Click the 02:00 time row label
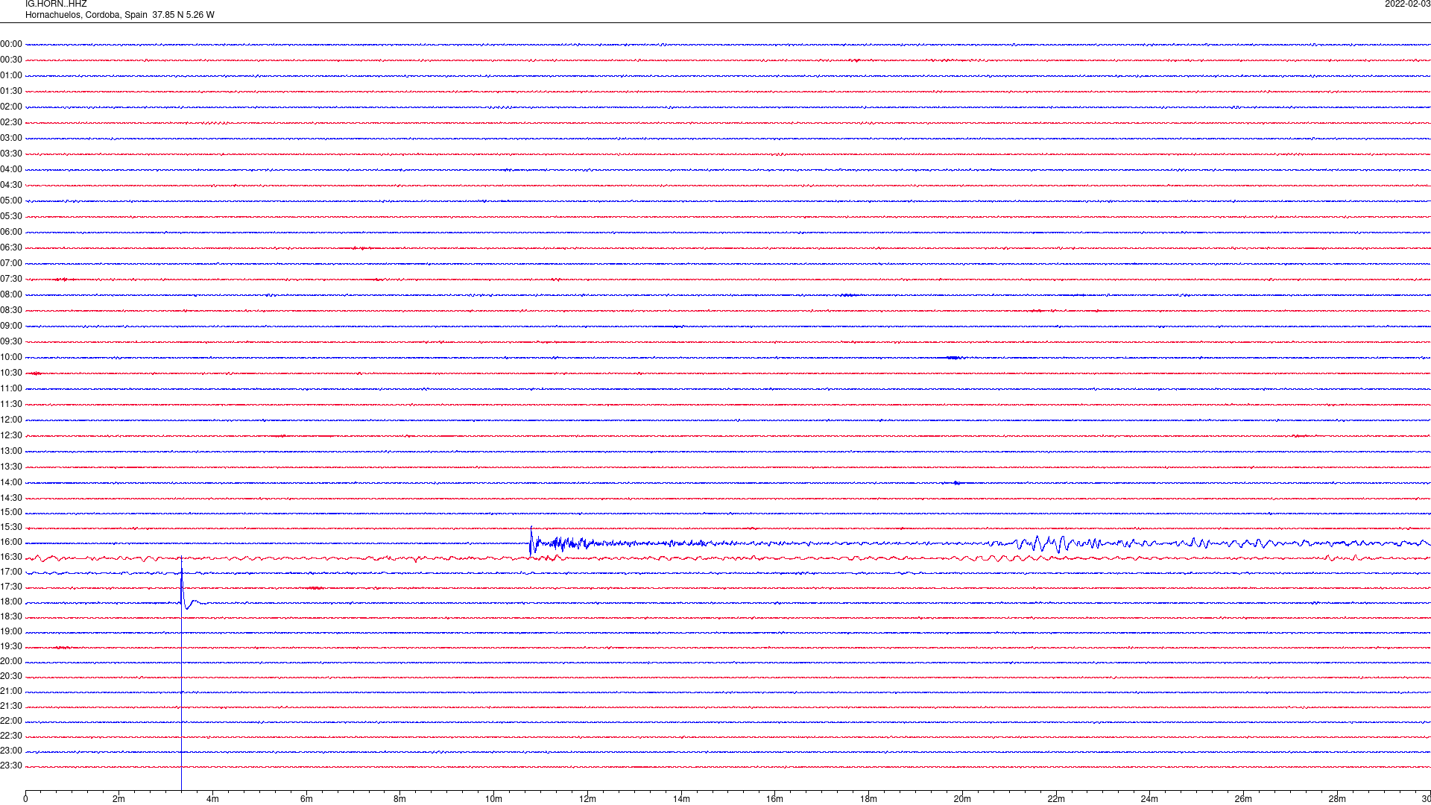This screenshot has width=1431, height=805. coord(11,107)
